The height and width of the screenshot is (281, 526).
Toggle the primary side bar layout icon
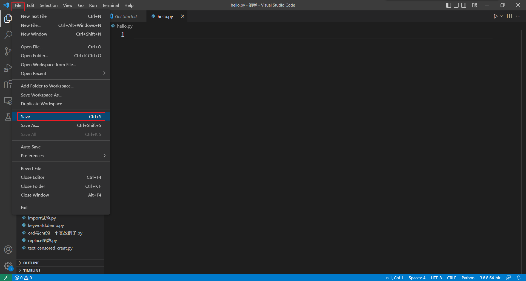(448, 5)
